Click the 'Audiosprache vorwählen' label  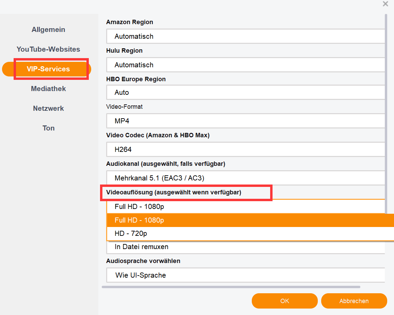[143, 261]
